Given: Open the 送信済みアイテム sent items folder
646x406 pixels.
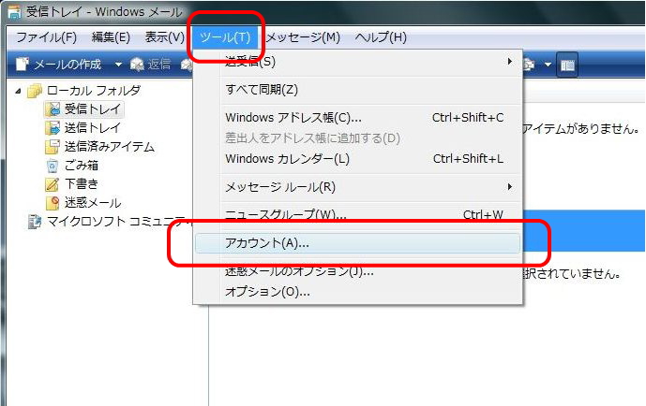Looking at the screenshot, I should point(109,147).
